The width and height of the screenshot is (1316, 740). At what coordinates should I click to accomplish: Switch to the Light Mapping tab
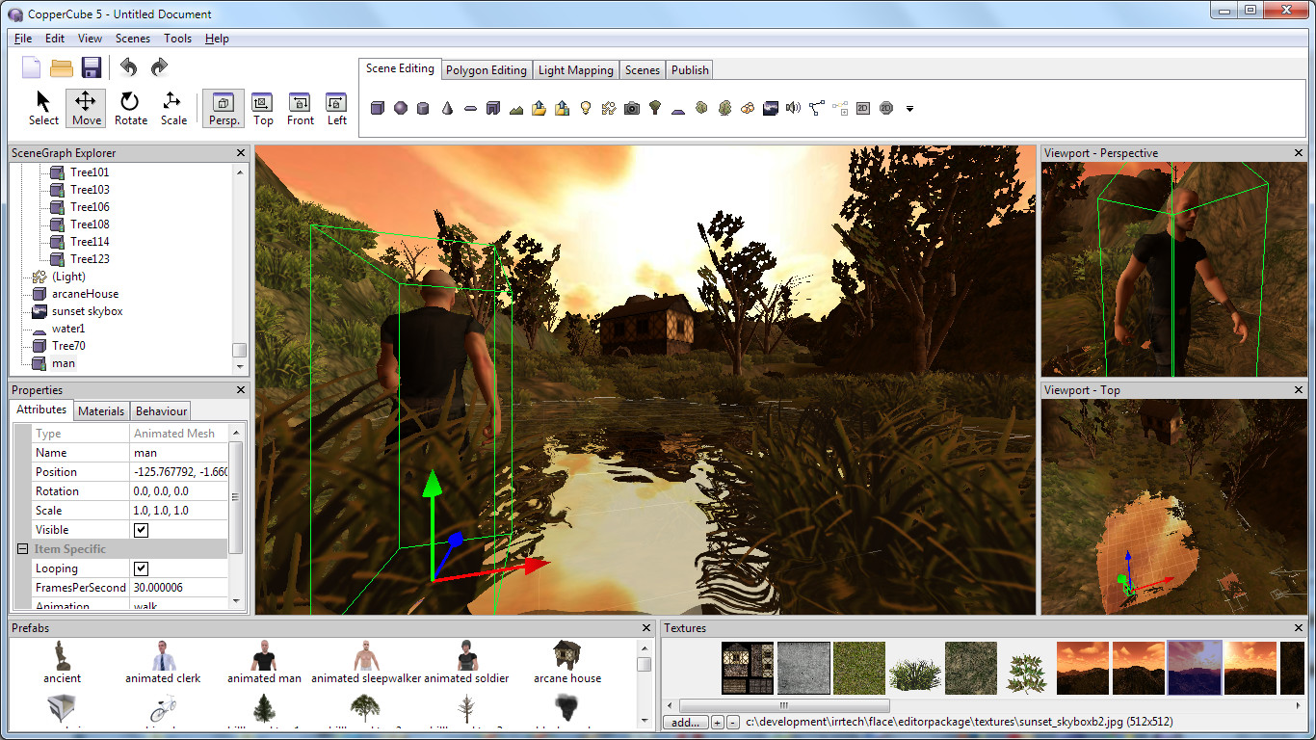[x=575, y=69]
